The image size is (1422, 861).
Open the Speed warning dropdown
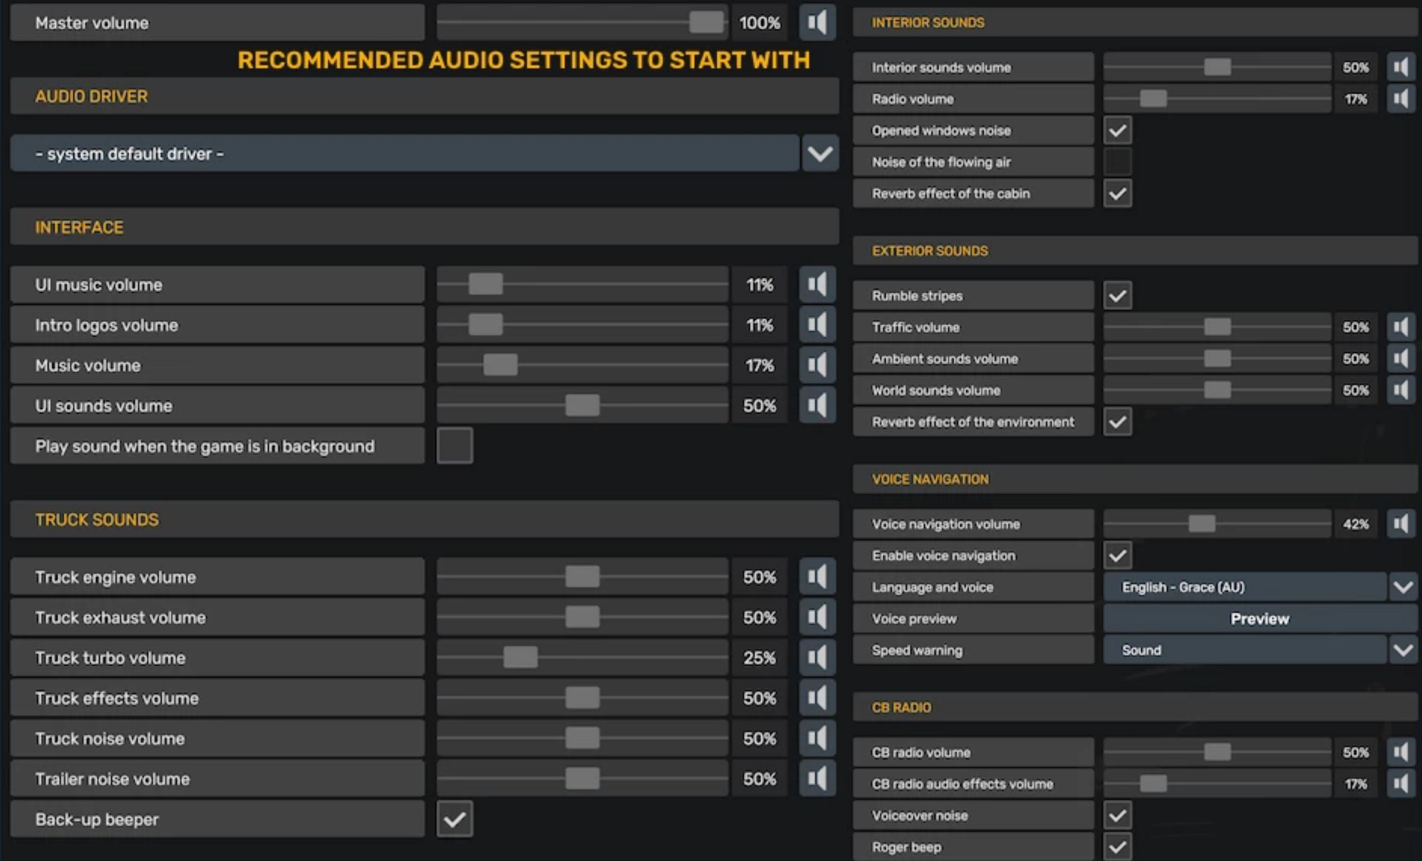pos(1403,650)
